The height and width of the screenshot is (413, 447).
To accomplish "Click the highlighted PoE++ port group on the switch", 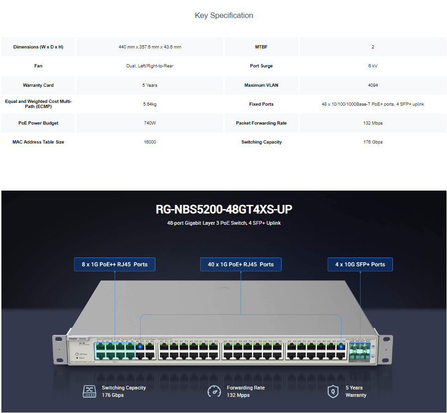I will tap(115, 351).
